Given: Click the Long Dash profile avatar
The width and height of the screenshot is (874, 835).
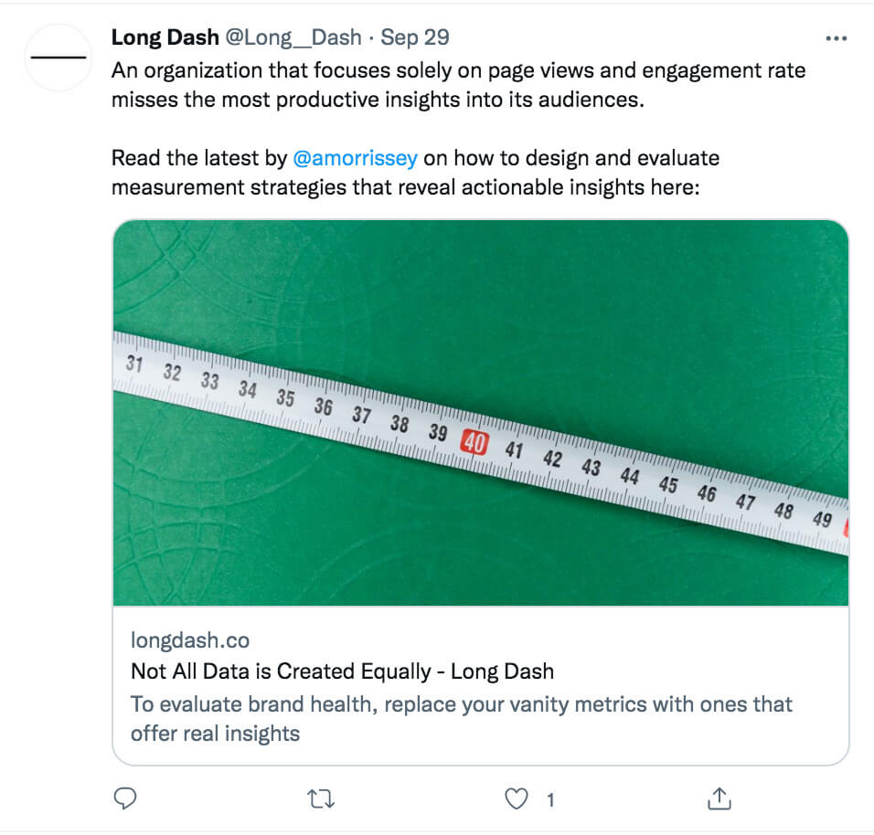Looking at the screenshot, I should [x=58, y=57].
